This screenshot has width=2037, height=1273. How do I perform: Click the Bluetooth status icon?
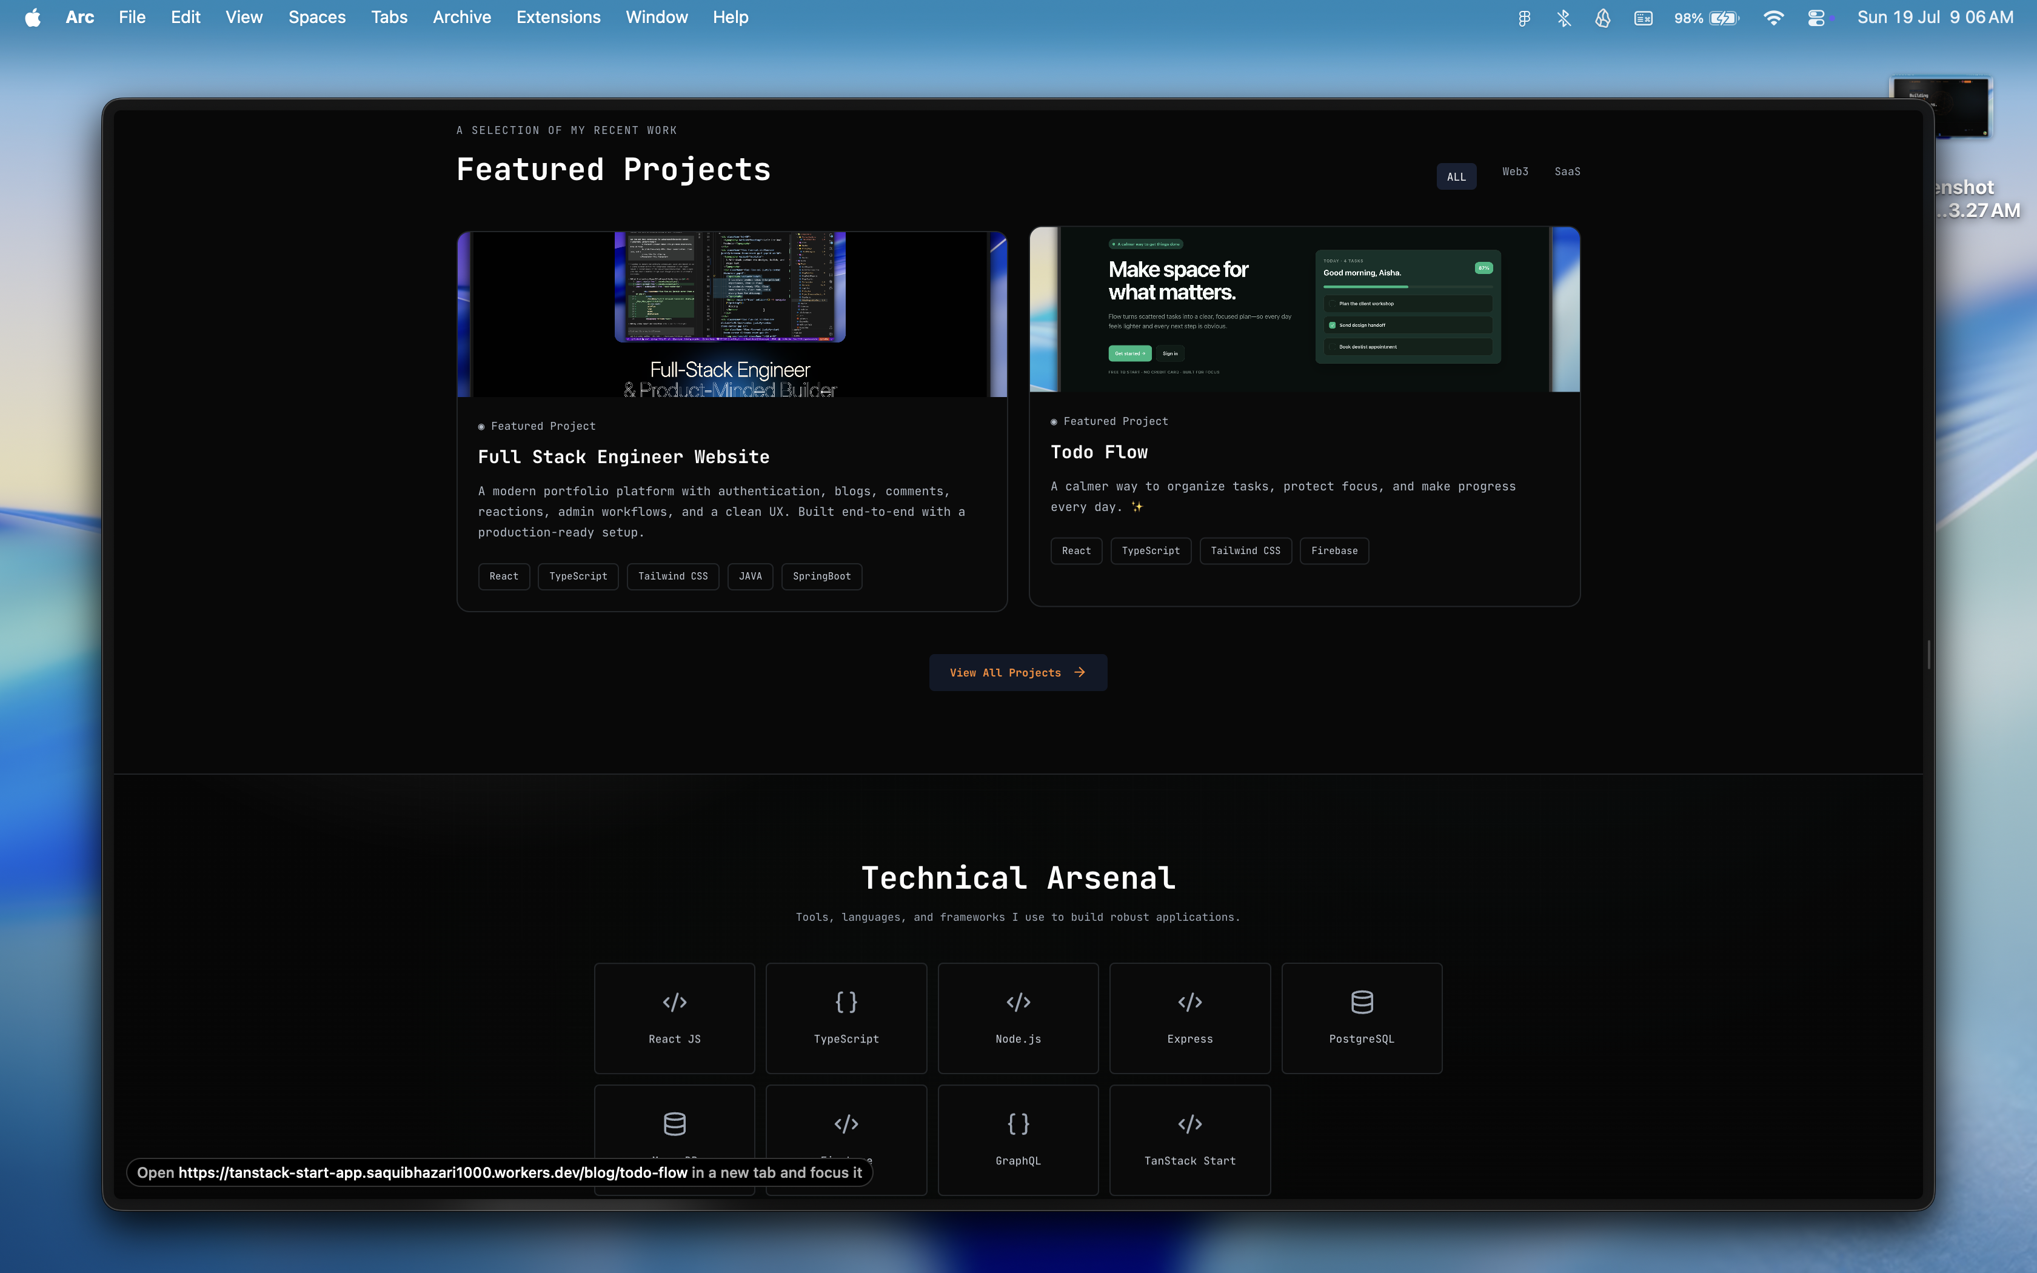(x=1564, y=18)
